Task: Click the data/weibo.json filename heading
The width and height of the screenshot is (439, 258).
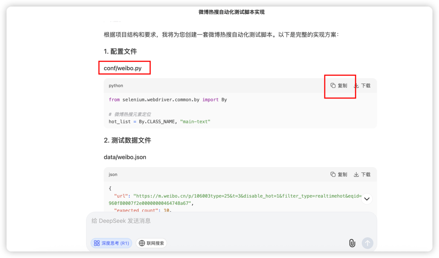Action: coord(125,157)
